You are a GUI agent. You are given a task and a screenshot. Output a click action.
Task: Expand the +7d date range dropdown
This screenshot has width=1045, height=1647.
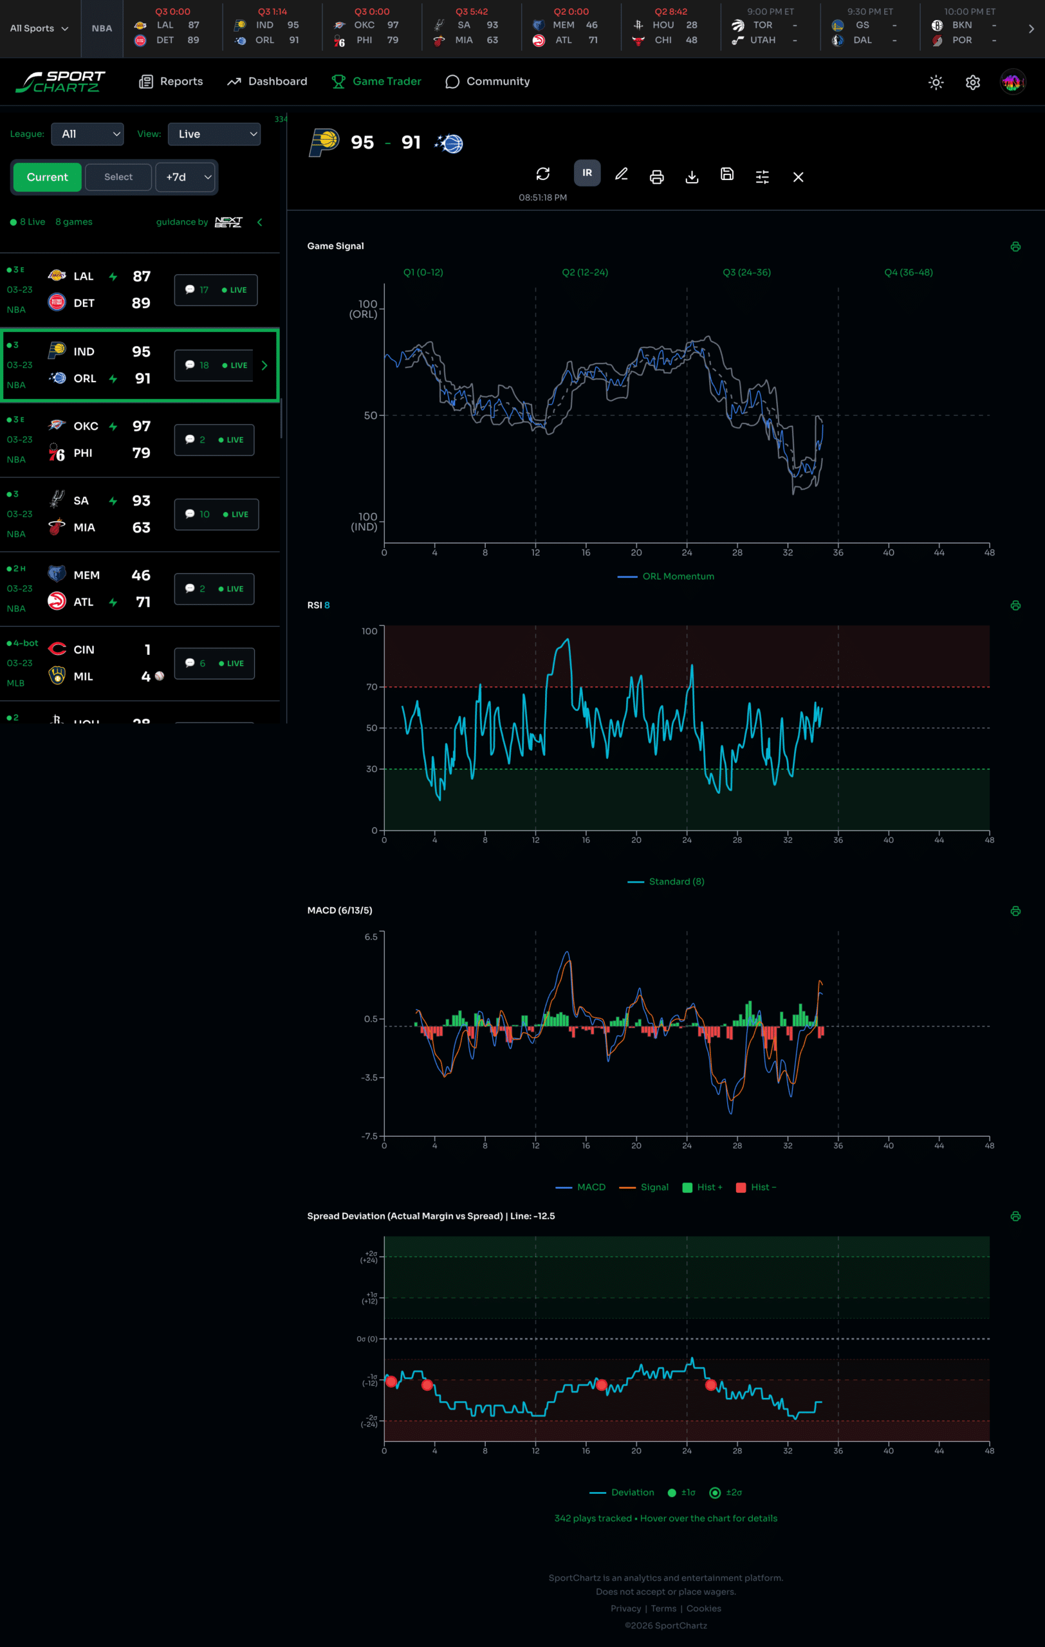coord(185,177)
